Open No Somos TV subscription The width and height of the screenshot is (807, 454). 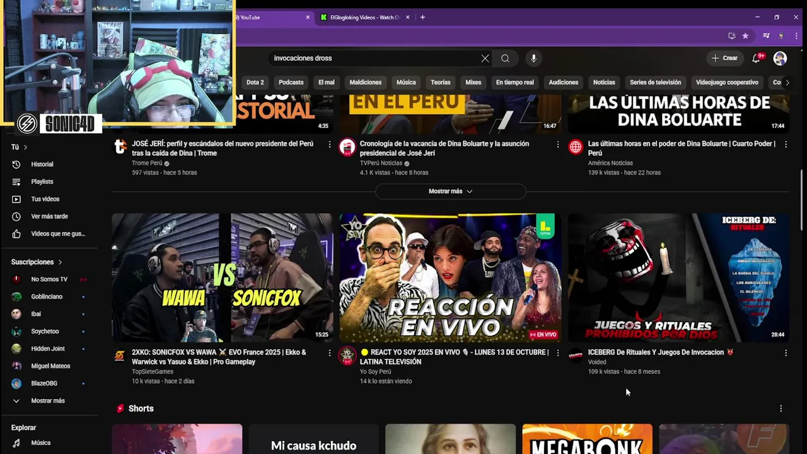49,279
